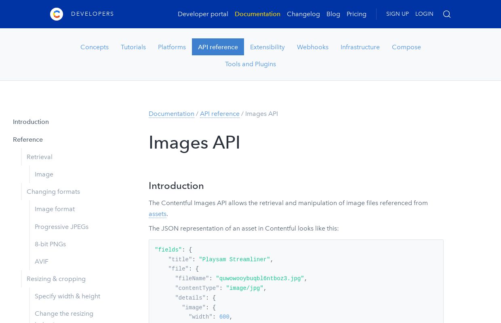Open the Extensibility tab
501x323 pixels.
pos(267,47)
